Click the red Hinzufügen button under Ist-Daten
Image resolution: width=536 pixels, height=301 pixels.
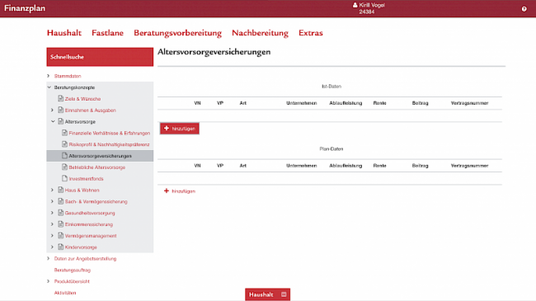point(180,129)
